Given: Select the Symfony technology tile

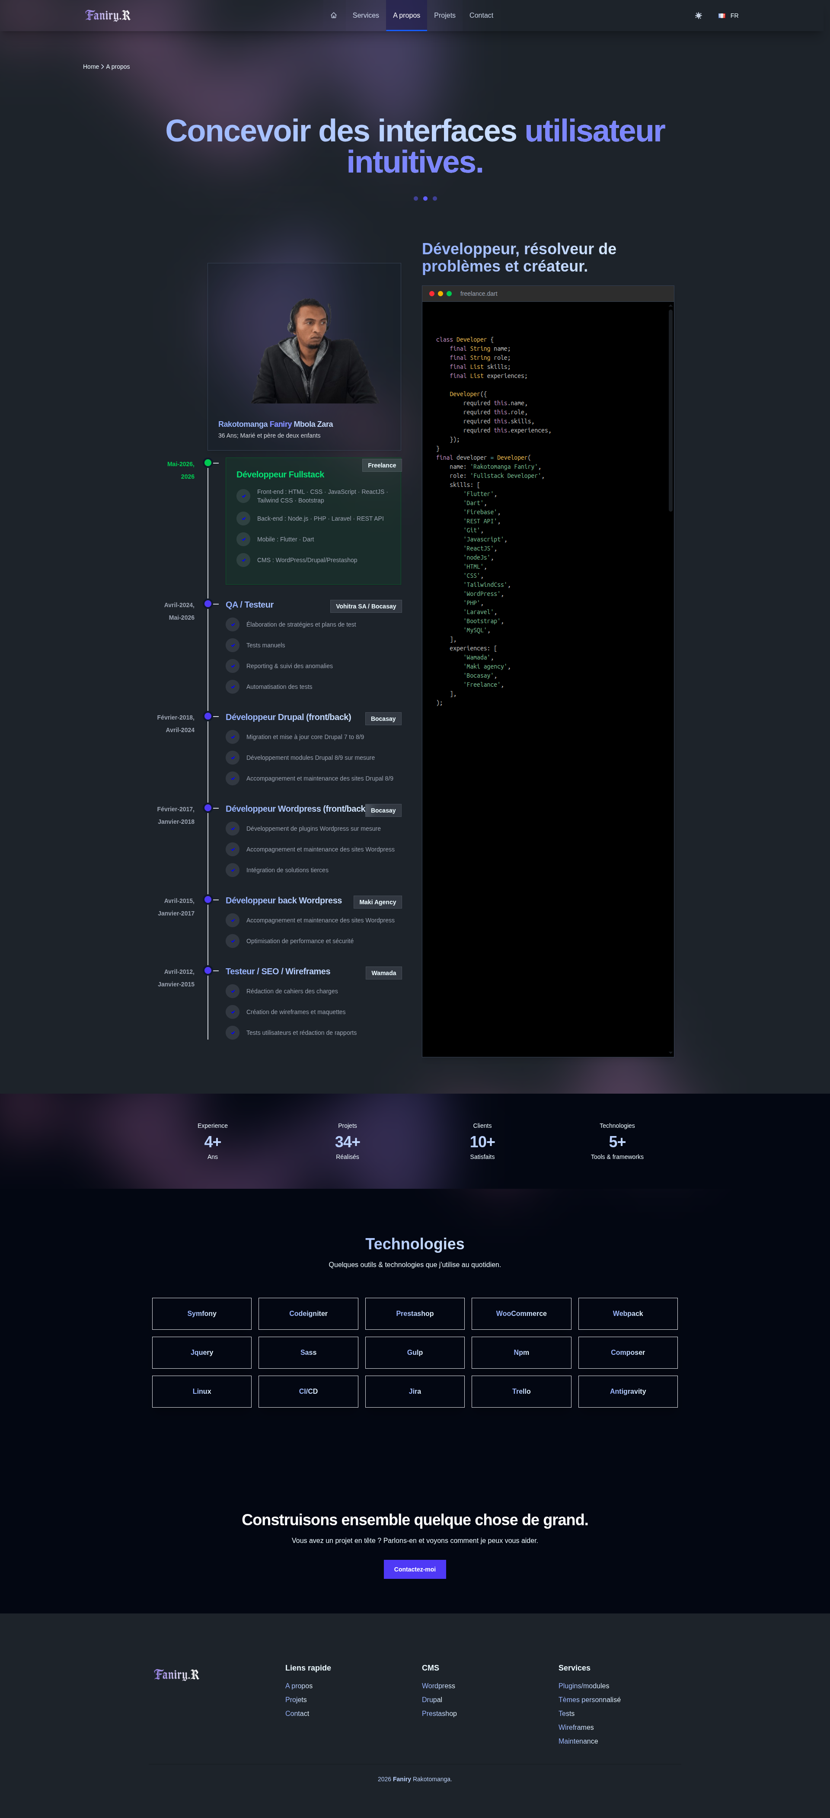Looking at the screenshot, I should pyautogui.click(x=202, y=1313).
